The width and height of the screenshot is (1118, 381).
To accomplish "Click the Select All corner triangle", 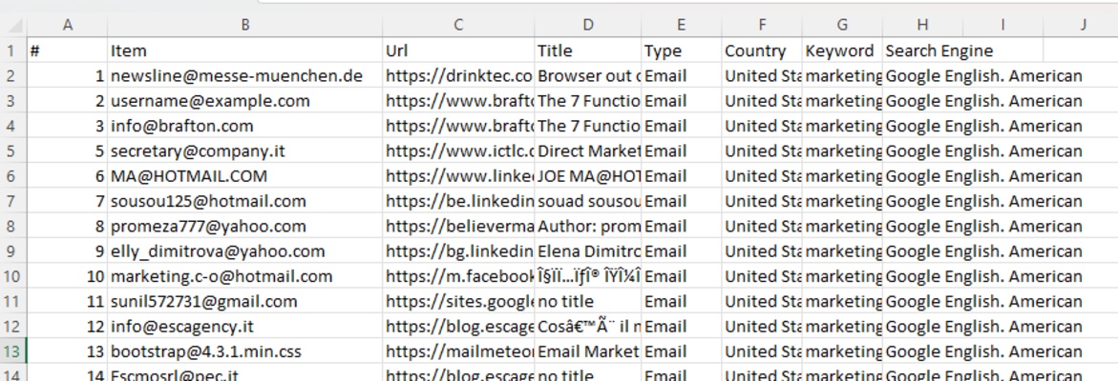I will 14,25.
